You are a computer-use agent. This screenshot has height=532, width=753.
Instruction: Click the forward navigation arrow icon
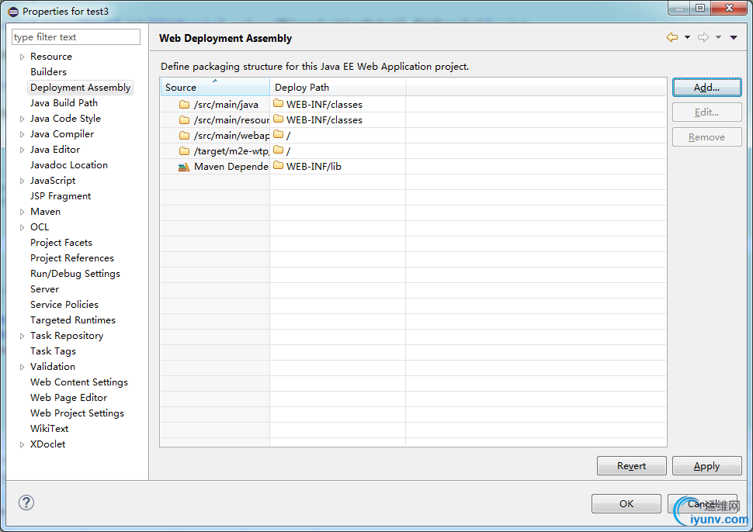tap(703, 37)
